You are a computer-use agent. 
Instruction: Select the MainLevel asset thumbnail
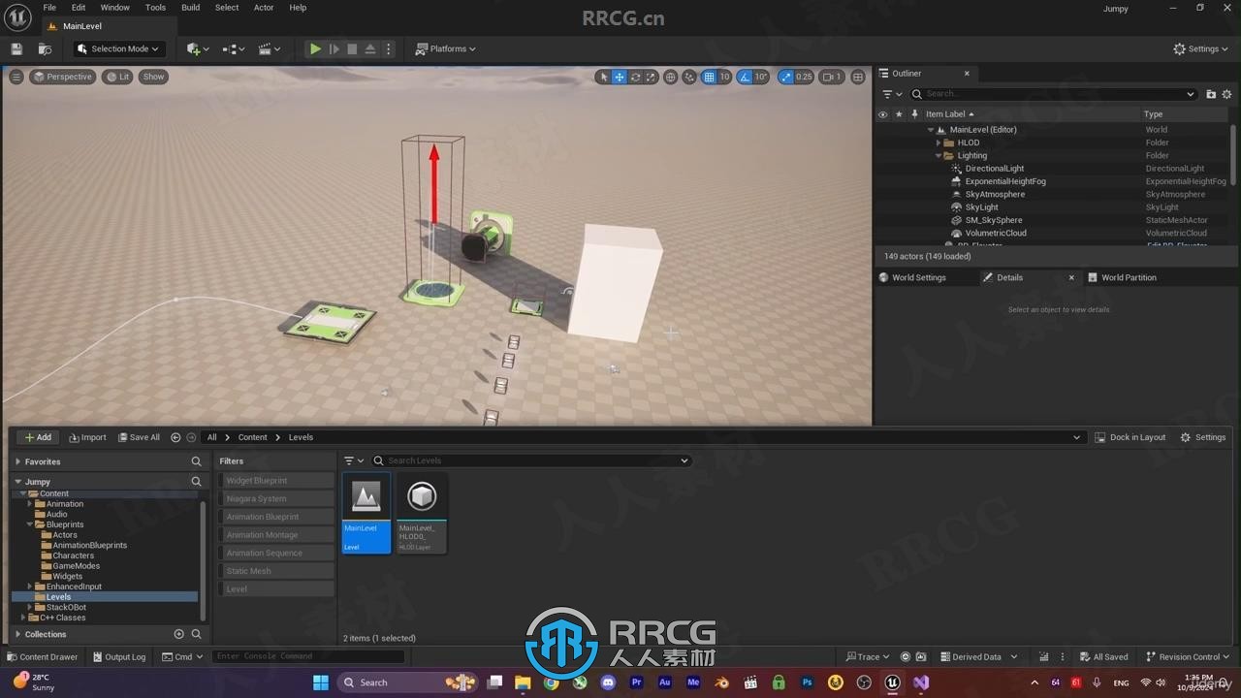[x=366, y=513]
